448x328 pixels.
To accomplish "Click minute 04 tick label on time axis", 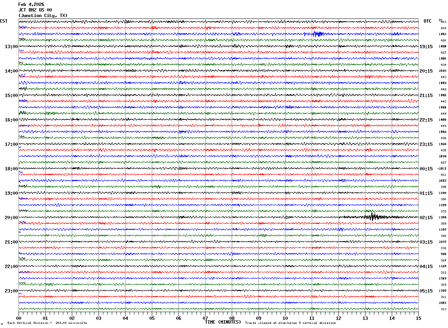I will [x=125, y=318].
